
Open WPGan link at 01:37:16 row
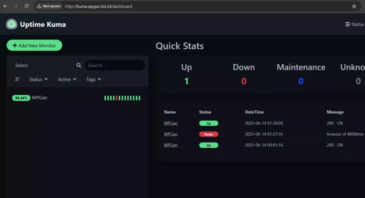171,134
